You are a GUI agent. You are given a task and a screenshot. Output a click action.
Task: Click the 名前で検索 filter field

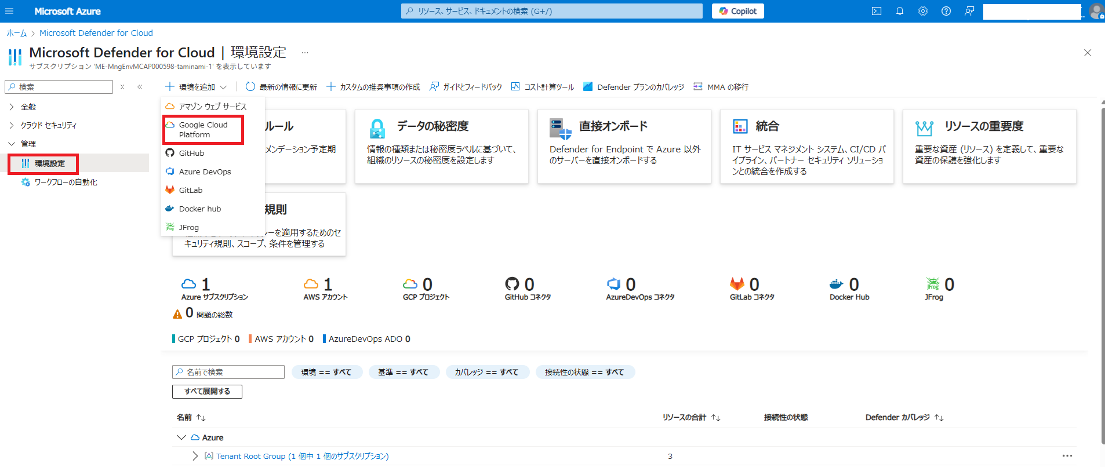[228, 372]
